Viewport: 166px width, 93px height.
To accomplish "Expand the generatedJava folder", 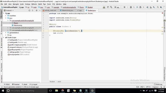I will coord(6,33).
